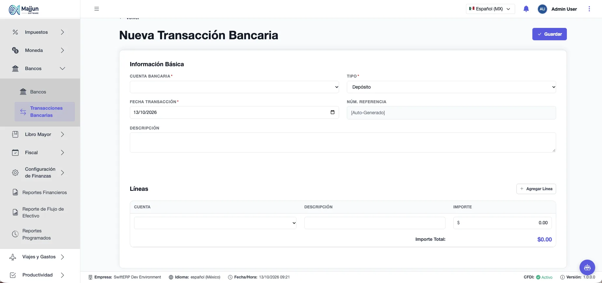This screenshot has height=283, width=602.
Task: Click the Versión info icon
Action: coord(562,277)
